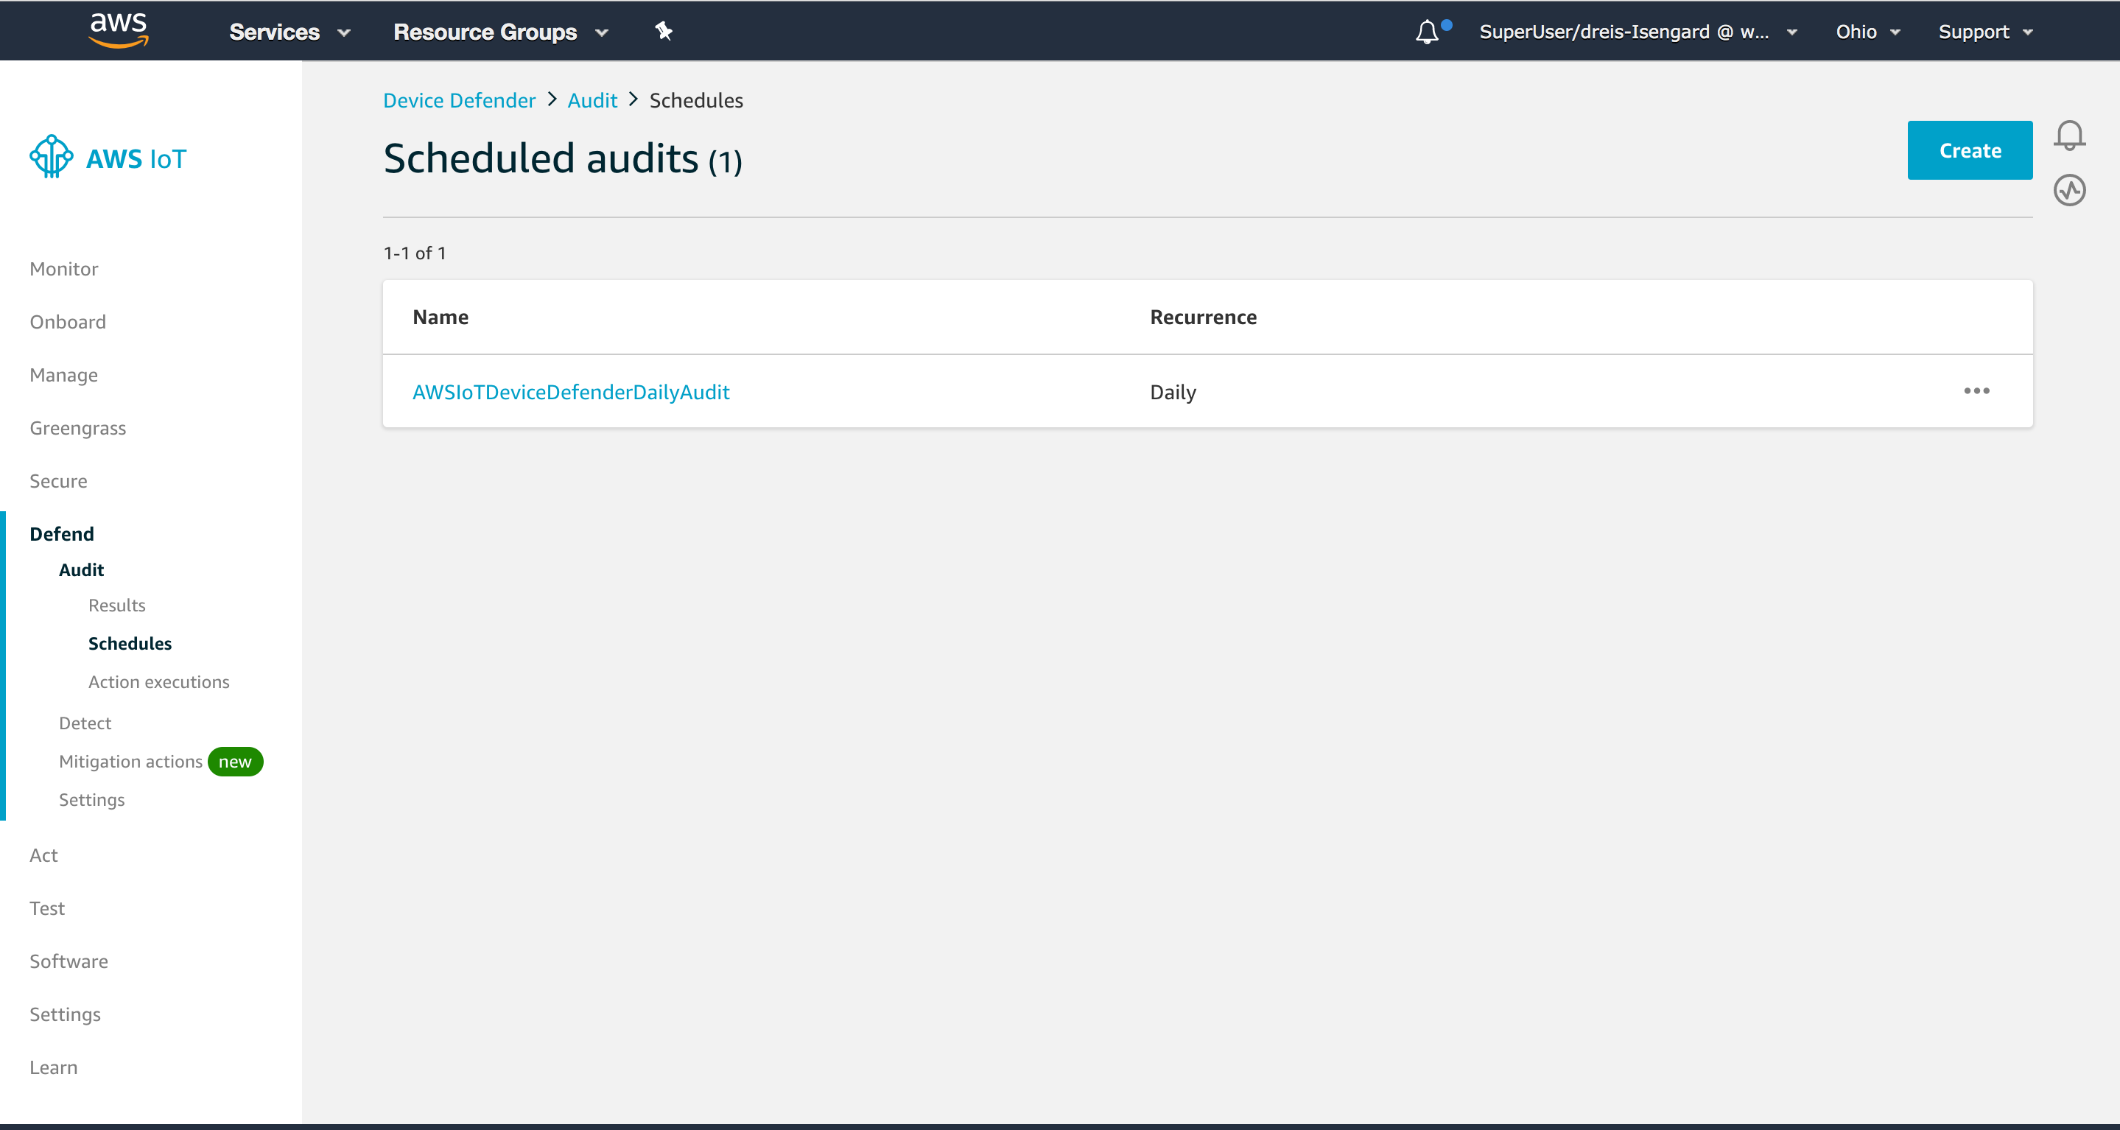Viewport: 2120px width, 1130px height.
Task: Open the three-dot actions menu for AWSIoTDeviceDefenderDailyAudit
Action: [1976, 391]
